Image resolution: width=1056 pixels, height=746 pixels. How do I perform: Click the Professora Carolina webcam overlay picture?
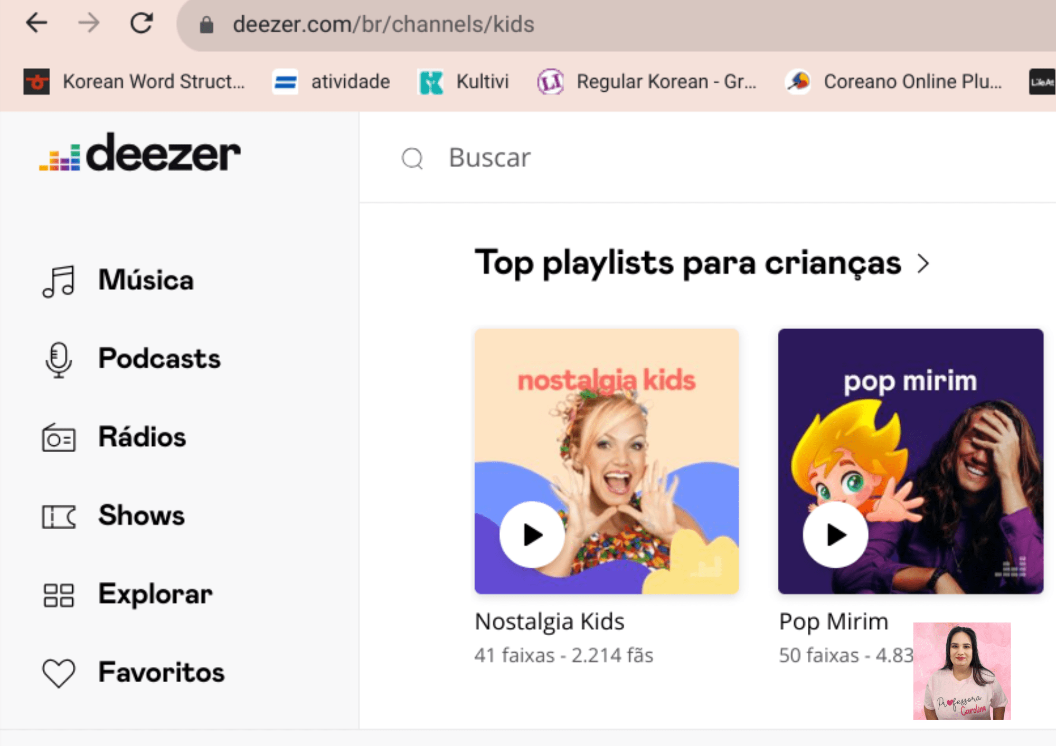click(962, 671)
